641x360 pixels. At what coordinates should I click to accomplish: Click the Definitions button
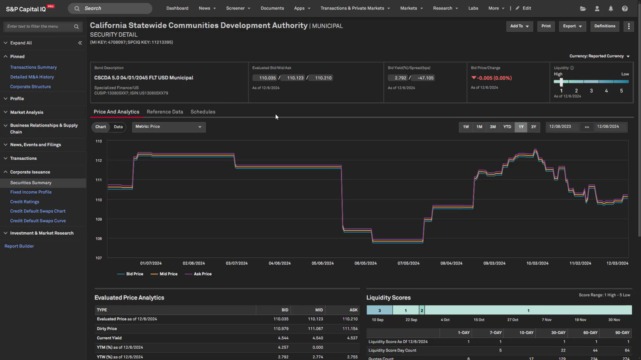pyautogui.click(x=605, y=26)
